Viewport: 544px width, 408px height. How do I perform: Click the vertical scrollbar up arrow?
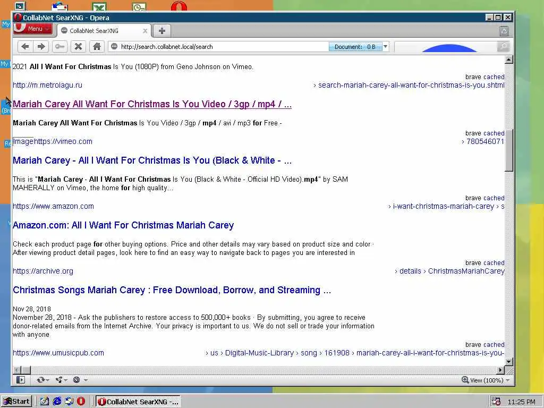[x=508, y=59]
